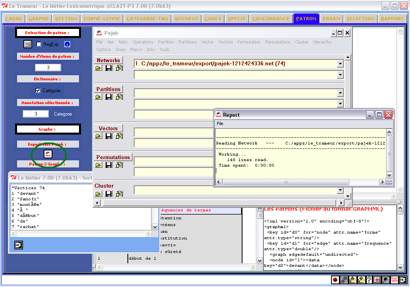Open a vector file with the Vectors folder icon
Viewport: 410px width, 287px height.
pos(98,136)
